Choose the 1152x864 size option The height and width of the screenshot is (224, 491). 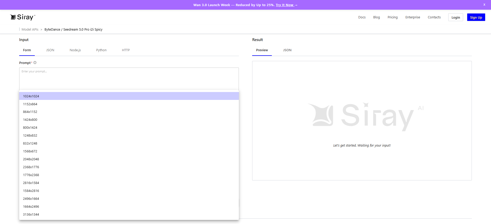click(x=129, y=104)
